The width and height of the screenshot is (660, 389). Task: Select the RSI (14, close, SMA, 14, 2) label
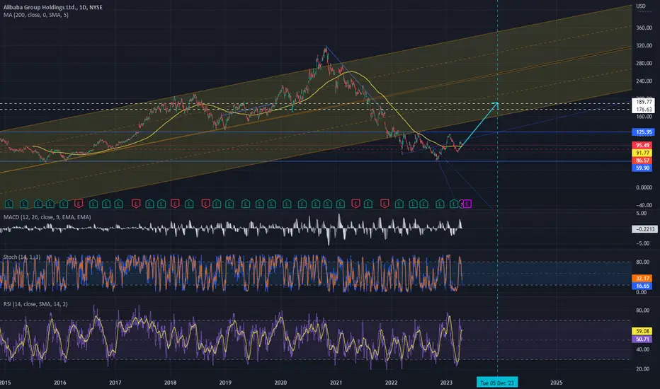(x=35, y=304)
